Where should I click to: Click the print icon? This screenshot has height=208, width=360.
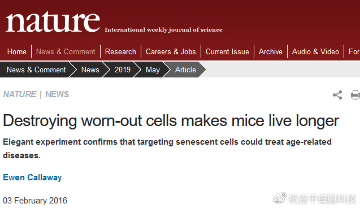coord(355,95)
